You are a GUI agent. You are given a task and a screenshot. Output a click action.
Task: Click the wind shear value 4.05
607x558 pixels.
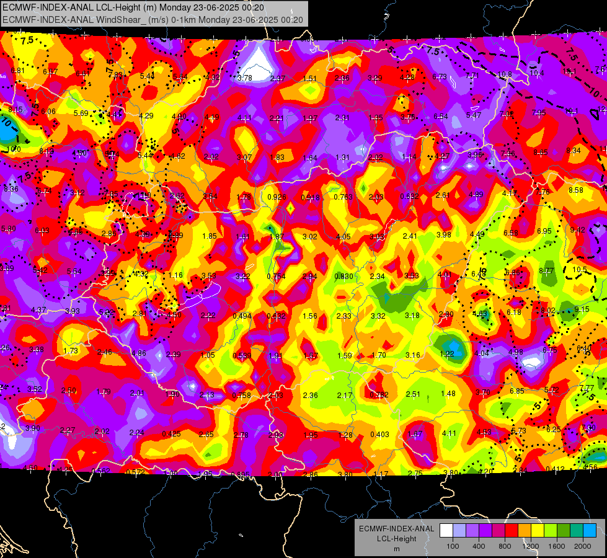[343, 237]
